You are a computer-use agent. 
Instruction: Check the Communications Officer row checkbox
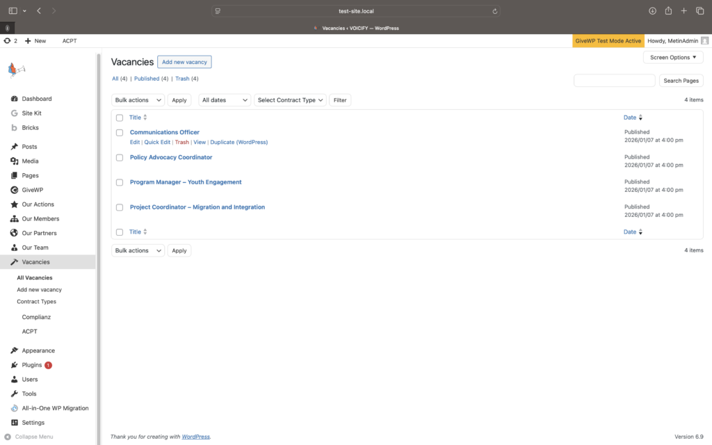pyautogui.click(x=120, y=132)
